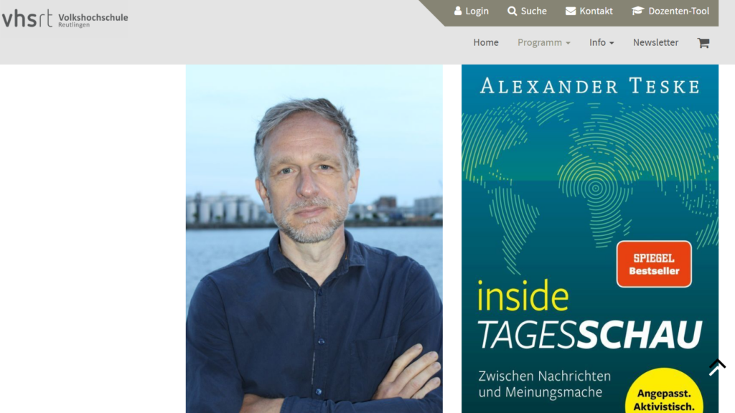Click the user icon beside Login
Image resolution: width=735 pixels, height=413 pixels.
click(458, 11)
